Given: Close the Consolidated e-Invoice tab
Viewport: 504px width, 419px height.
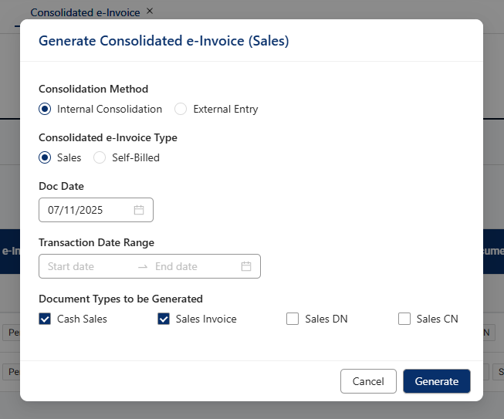Looking at the screenshot, I should coord(150,11).
